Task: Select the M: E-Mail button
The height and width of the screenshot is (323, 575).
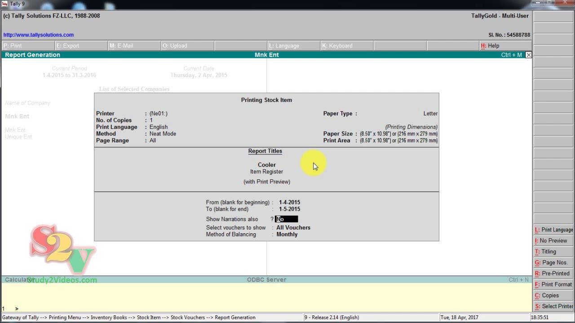Action: click(134, 46)
